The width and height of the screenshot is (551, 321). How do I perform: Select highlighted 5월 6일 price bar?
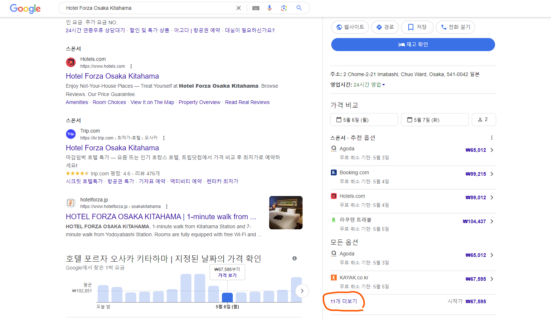[227, 297]
